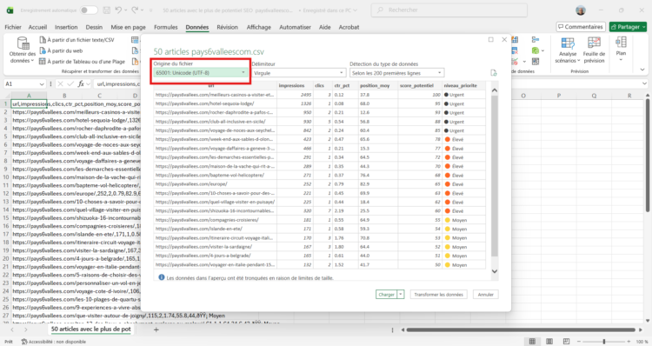Add a new sheet with the plus icon
652x346 pixels.
pos(156,329)
